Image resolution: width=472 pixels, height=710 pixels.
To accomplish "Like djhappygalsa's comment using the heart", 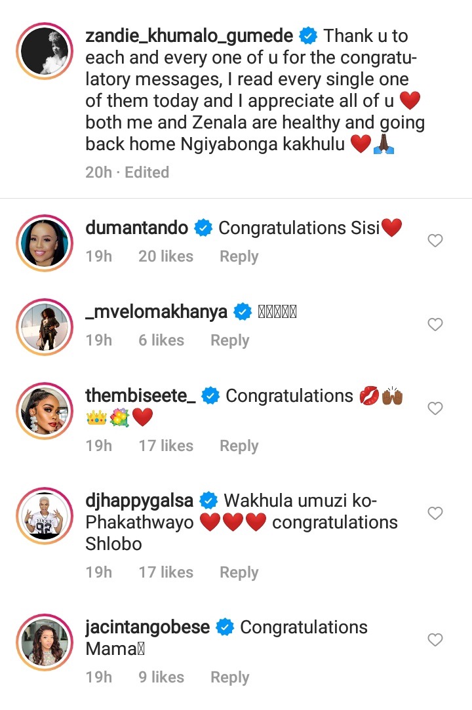I will tap(435, 513).
